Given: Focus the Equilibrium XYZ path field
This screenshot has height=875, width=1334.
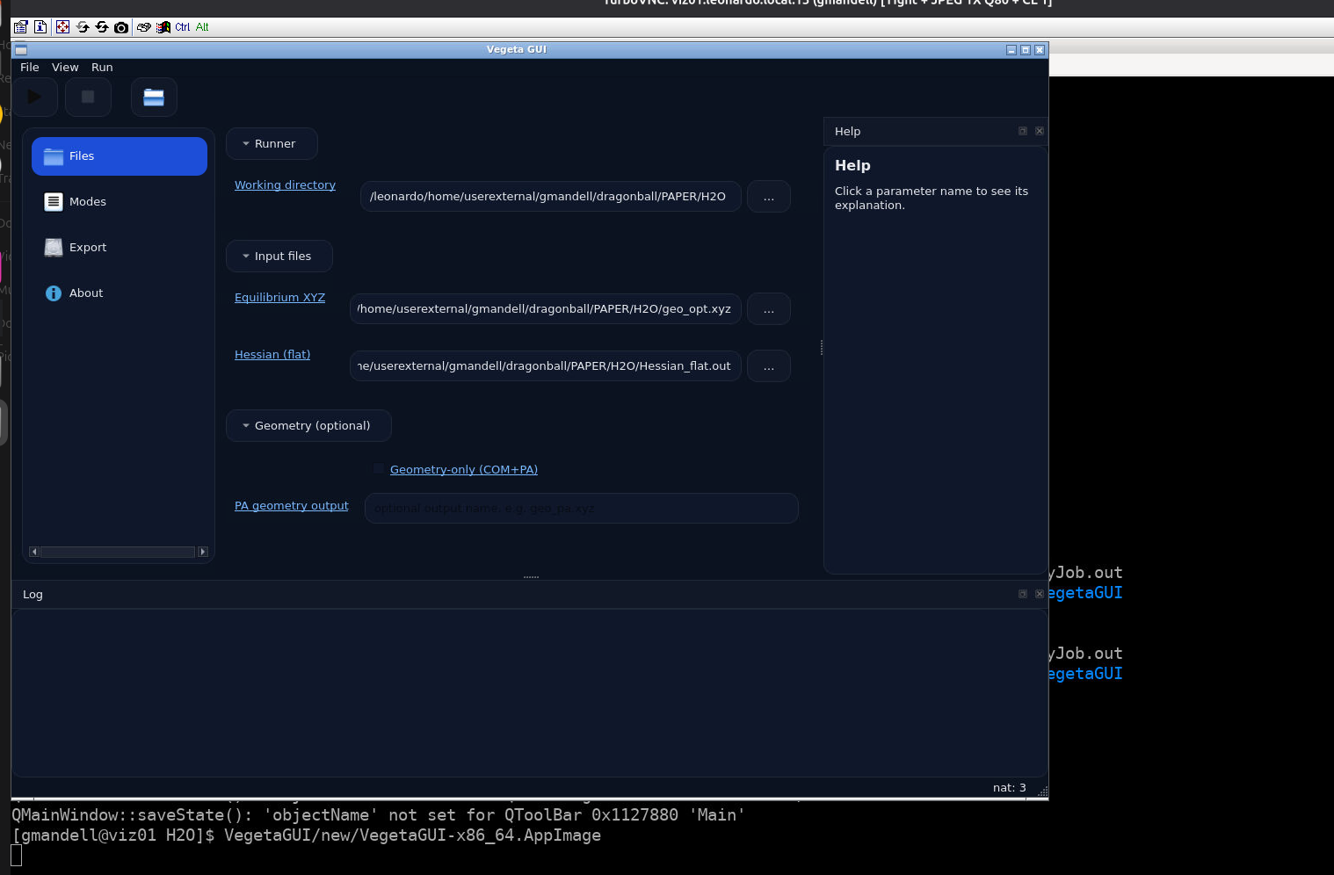Looking at the screenshot, I should coord(546,309).
